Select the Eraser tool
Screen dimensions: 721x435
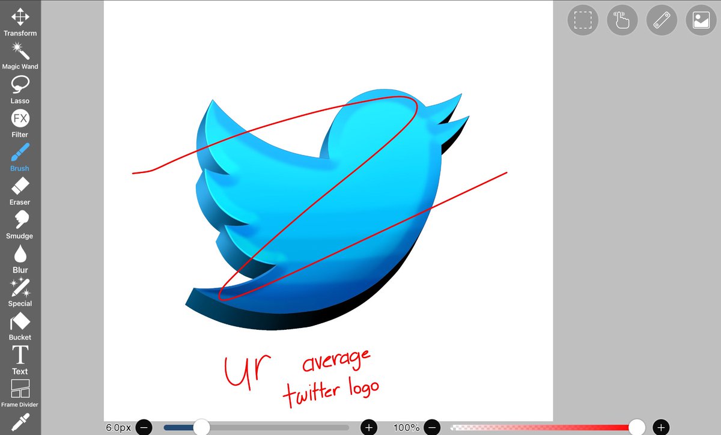click(20, 191)
